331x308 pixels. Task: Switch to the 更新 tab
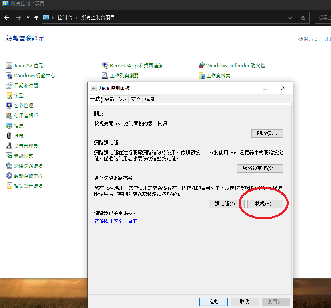[109, 99]
